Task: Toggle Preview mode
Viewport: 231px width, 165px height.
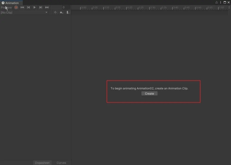Action: click(x=6, y=7)
